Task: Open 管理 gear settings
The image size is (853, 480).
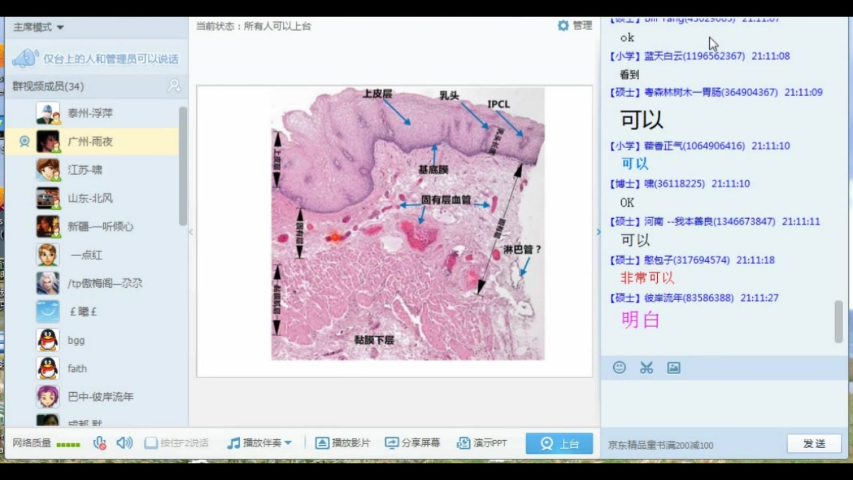Action: tap(574, 25)
